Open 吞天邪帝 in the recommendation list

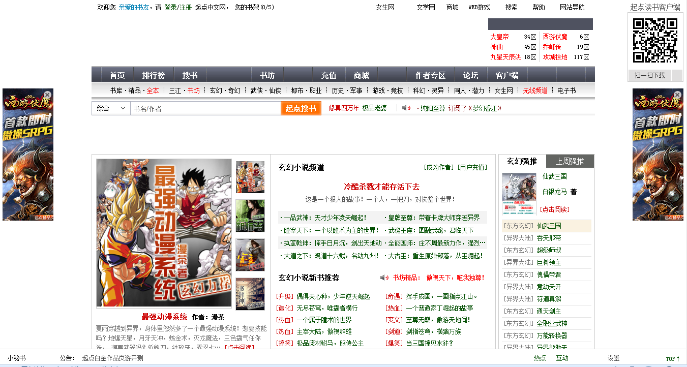pos(549,238)
